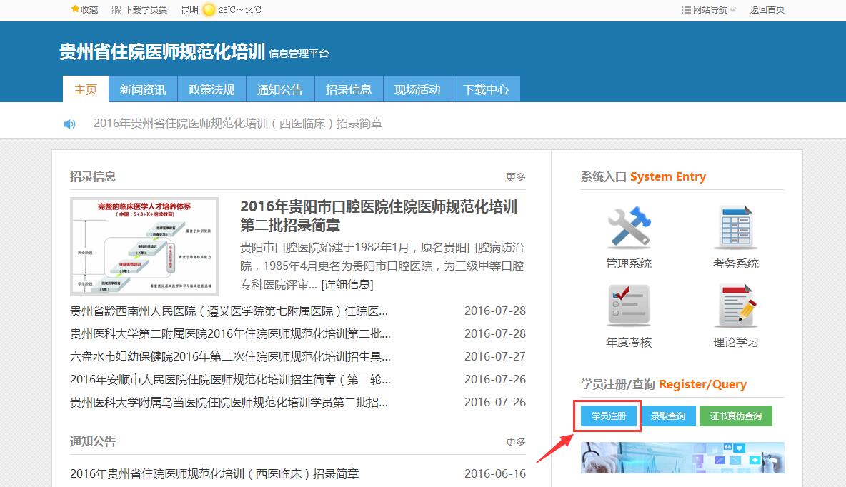Open the 详细信息 link

(x=347, y=285)
